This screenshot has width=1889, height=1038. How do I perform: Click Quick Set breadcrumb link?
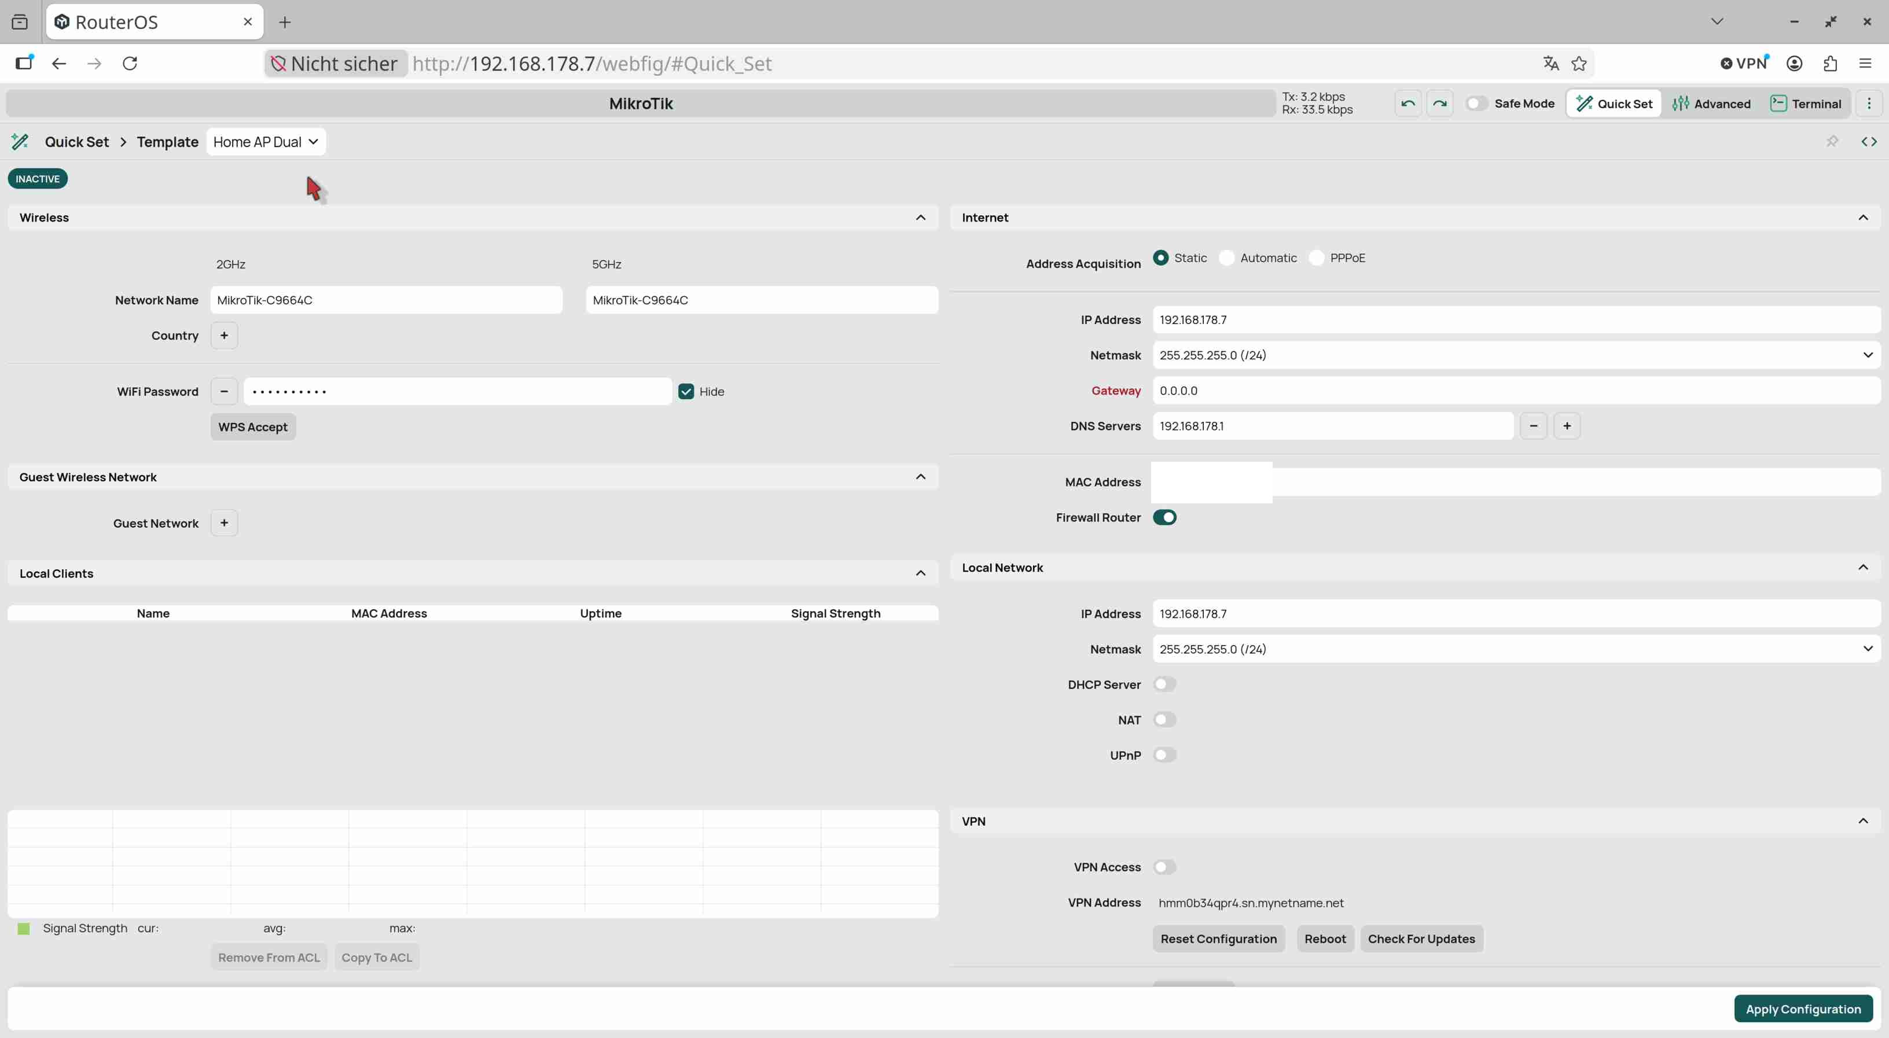click(76, 142)
